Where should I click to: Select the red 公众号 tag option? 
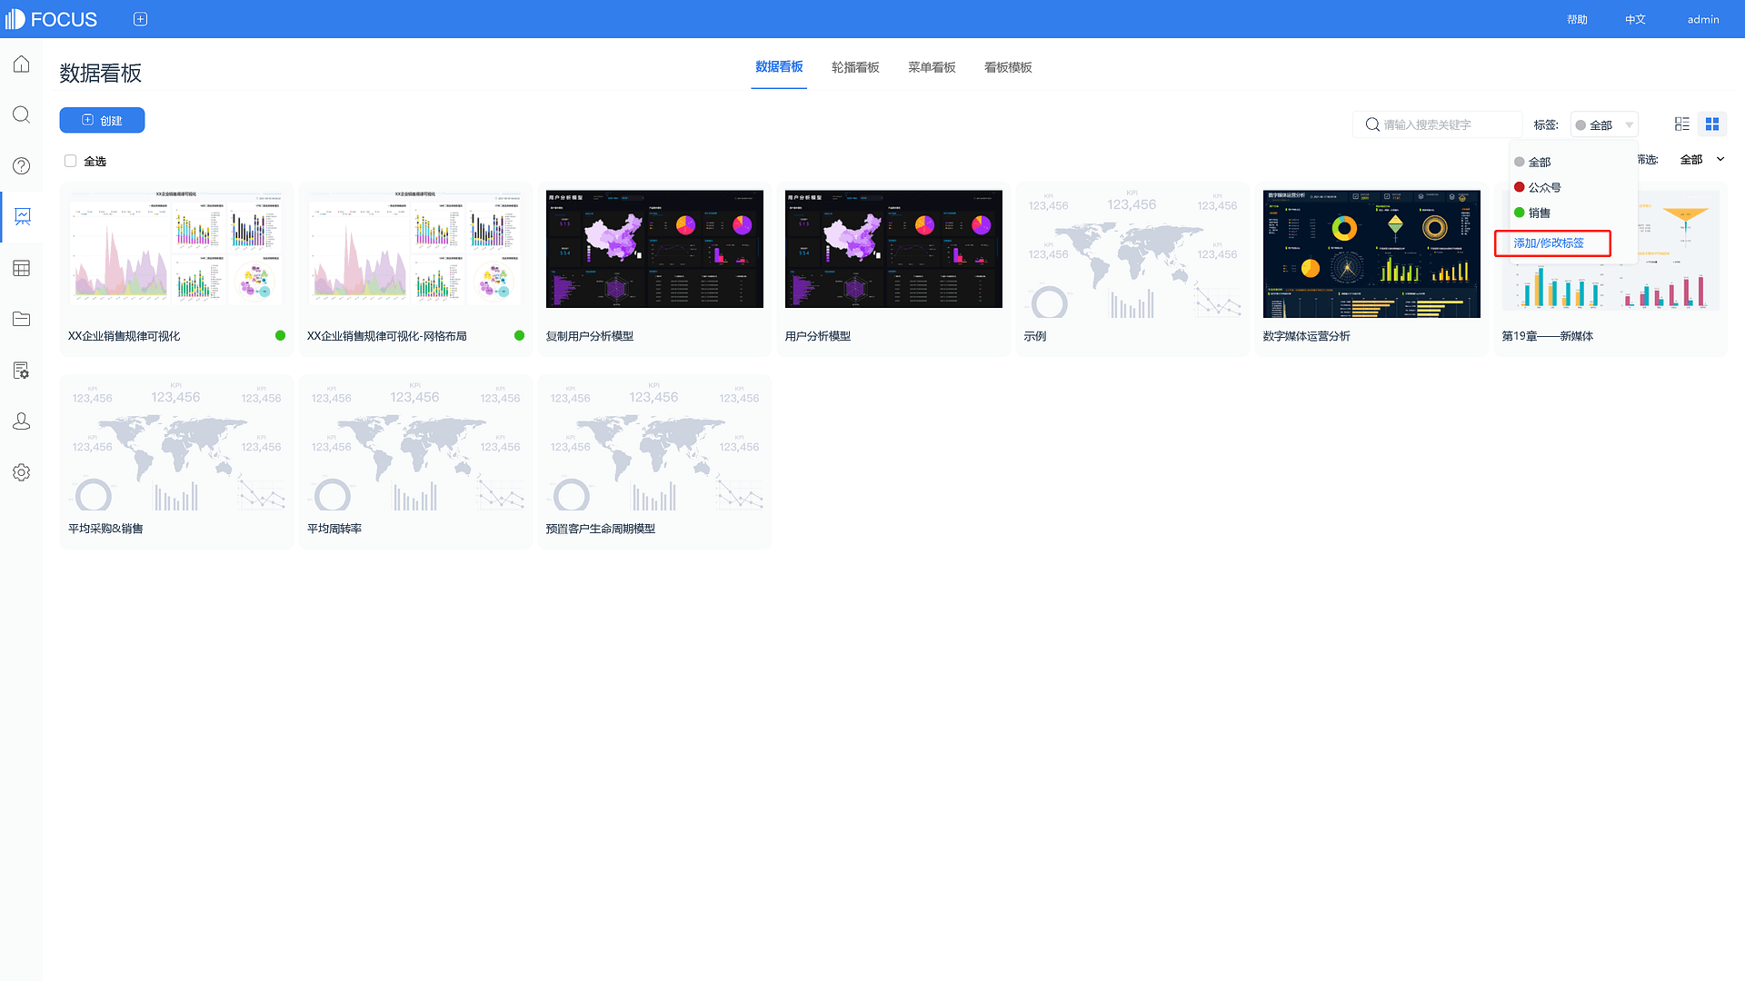click(1538, 187)
